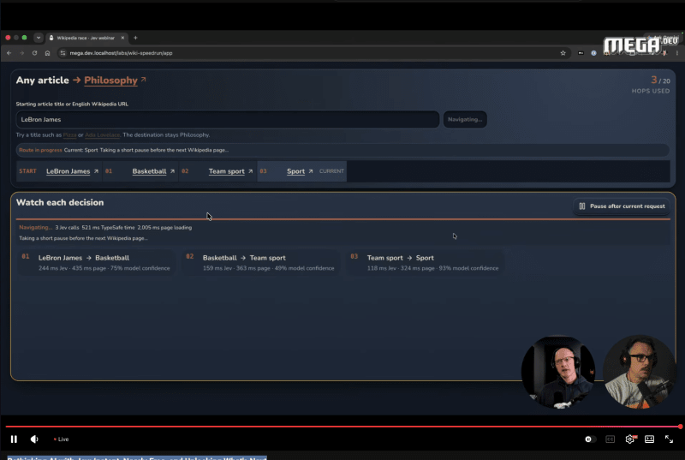Click the 49% model confidence text
685x460 pixels.
point(304,268)
